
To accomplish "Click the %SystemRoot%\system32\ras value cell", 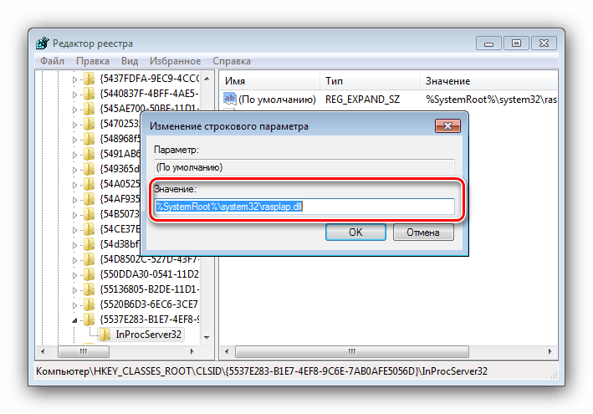I will pos(491,100).
